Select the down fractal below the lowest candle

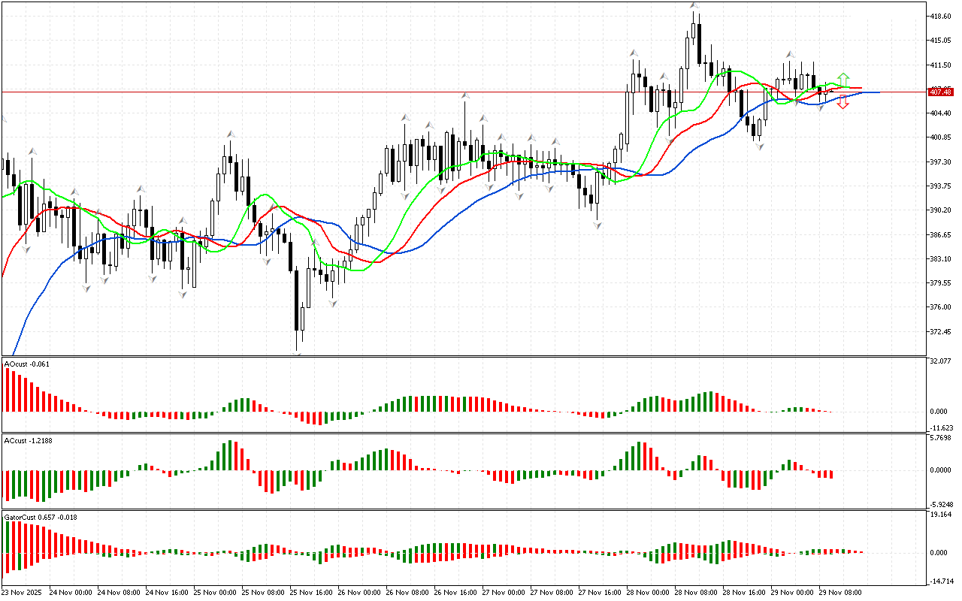(x=298, y=355)
